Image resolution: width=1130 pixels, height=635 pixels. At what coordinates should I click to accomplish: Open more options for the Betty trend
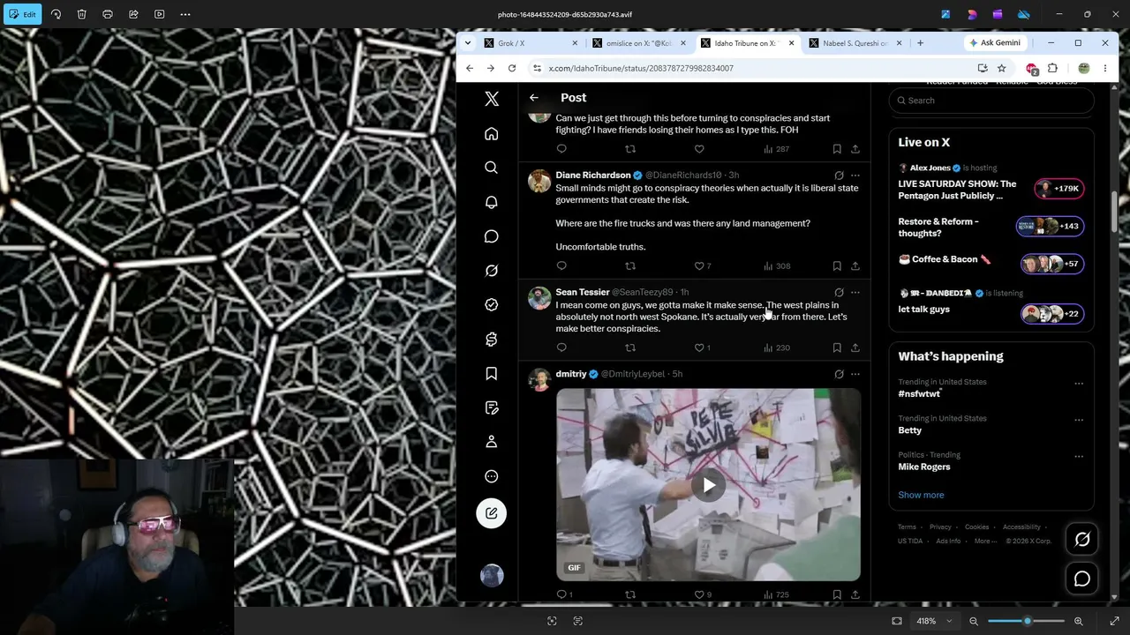(1079, 420)
